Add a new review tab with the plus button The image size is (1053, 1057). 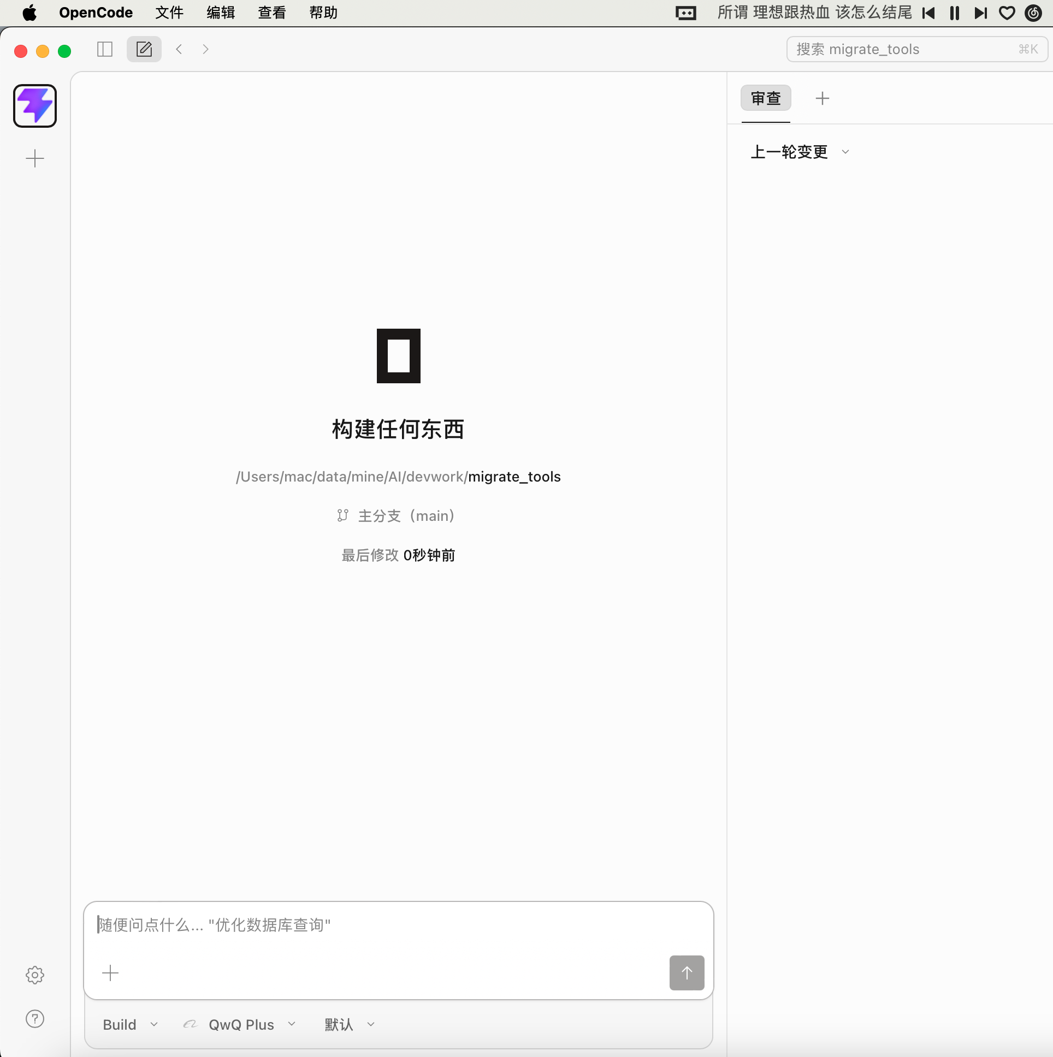(x=822, y=98)
